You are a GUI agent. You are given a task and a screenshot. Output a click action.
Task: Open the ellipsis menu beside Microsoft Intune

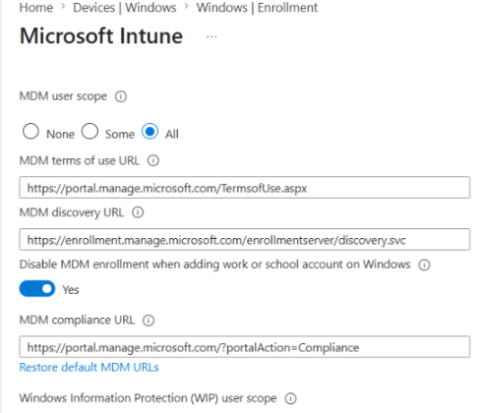[x=212, y=36]
